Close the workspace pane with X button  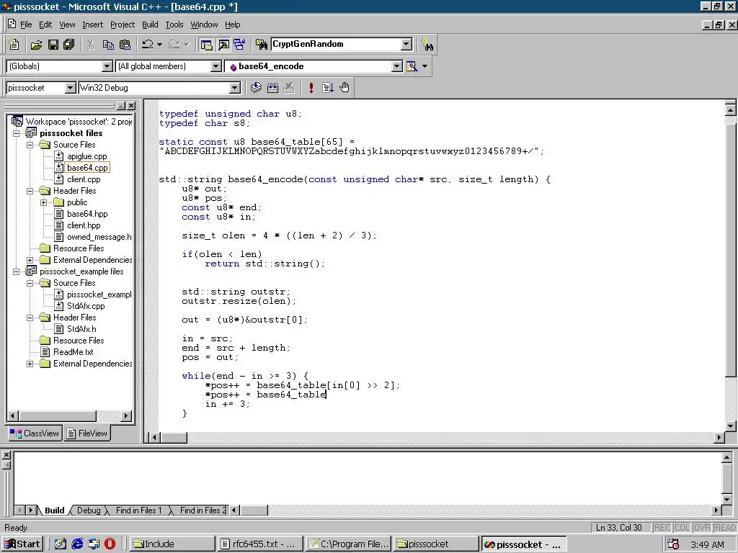pyautogui.click(x=131, y=106)
